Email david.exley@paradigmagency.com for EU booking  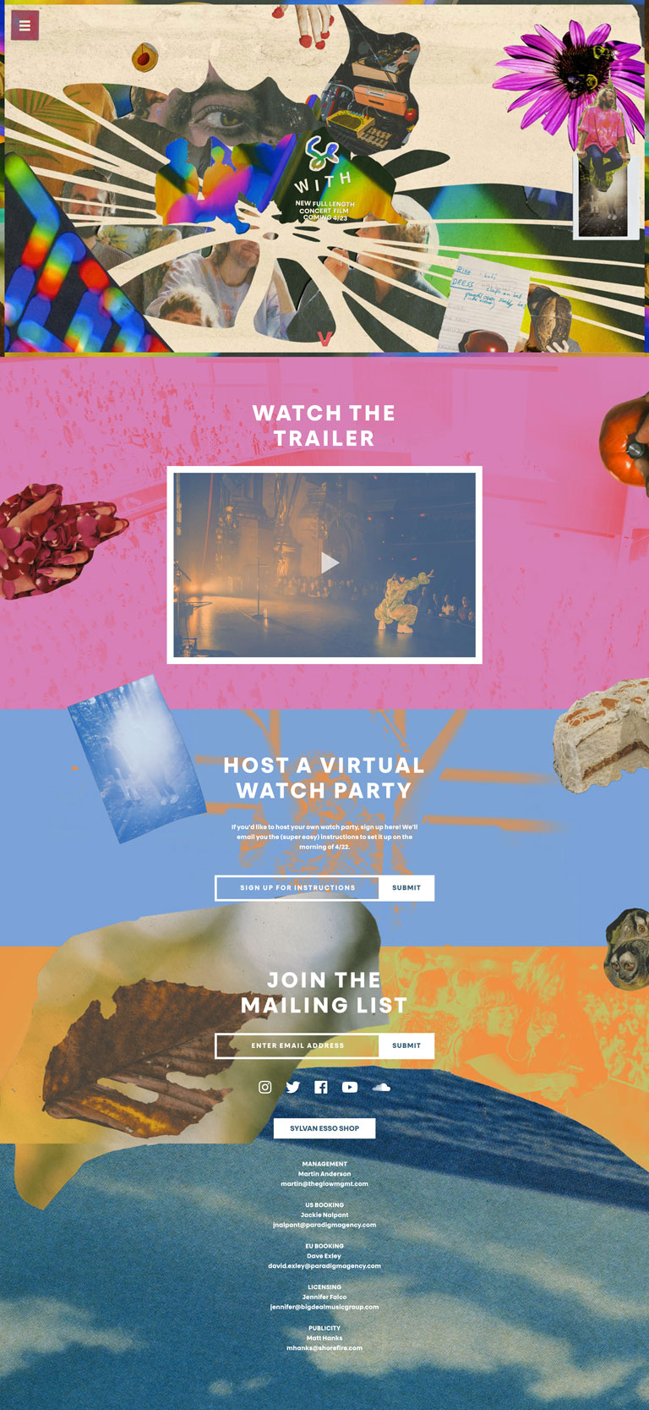pos(324,1266)
